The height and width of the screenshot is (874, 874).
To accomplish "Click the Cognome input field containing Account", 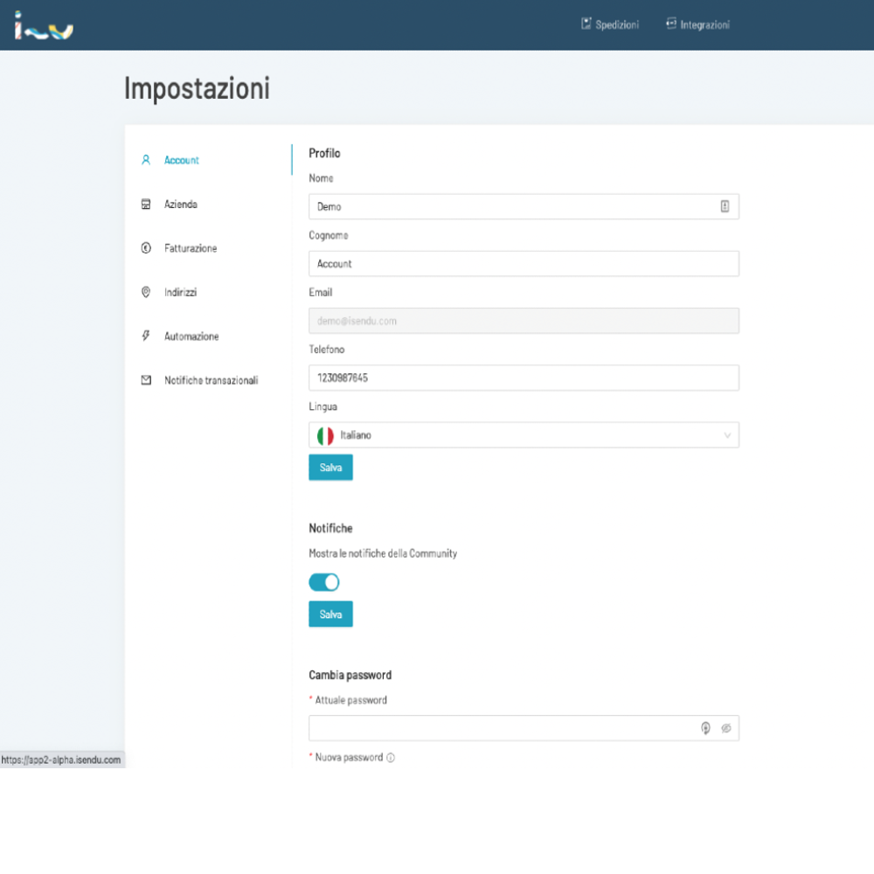I will coord(524,264).
